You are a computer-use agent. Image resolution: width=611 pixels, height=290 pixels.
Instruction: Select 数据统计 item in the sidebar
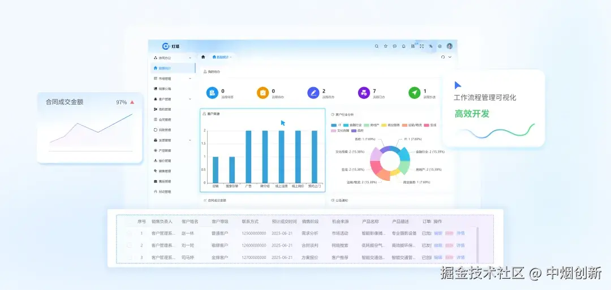pos(173,68)
